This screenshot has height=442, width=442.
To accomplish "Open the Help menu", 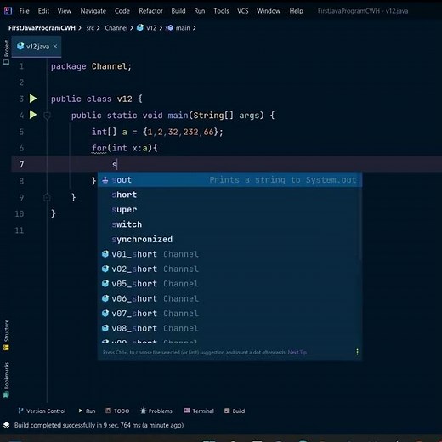I will 296,11.
